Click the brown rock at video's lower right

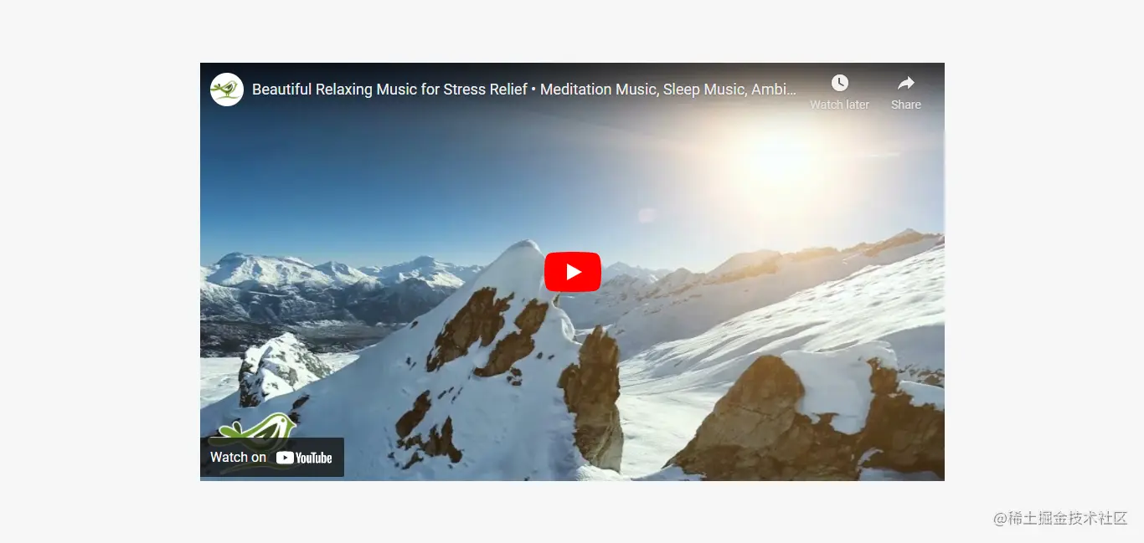pyautogui.click(x=804, y=418)
